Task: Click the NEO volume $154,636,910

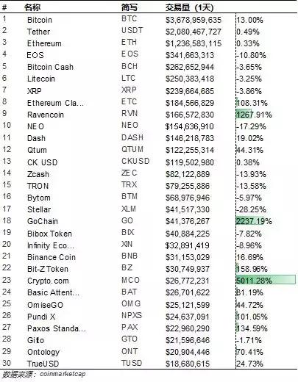Action: (190, 126)
